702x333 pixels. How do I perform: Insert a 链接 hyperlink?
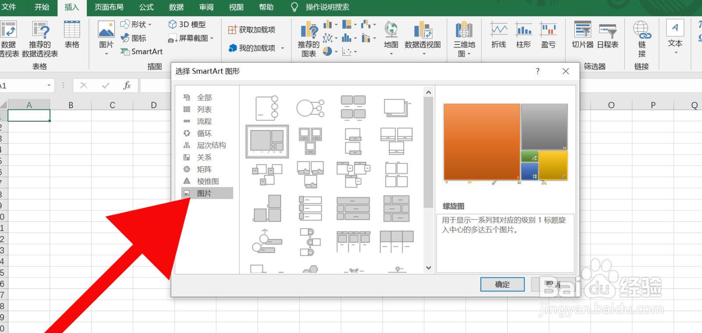(642, 39)
